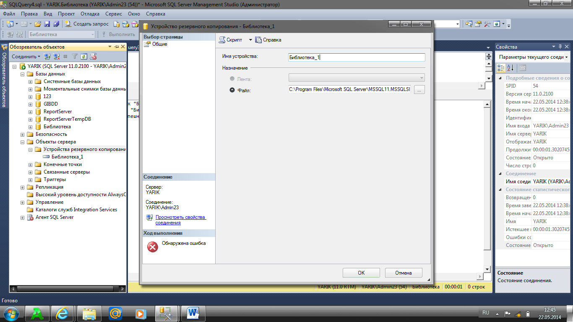Viewport: 573px width, 322px height.
Task: Click the browse ... button next to file path
Action: coord(419,89)
